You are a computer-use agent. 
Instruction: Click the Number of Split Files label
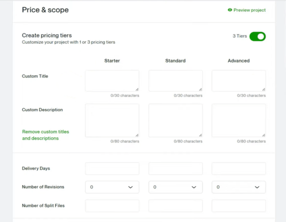(x=43, y=206)
